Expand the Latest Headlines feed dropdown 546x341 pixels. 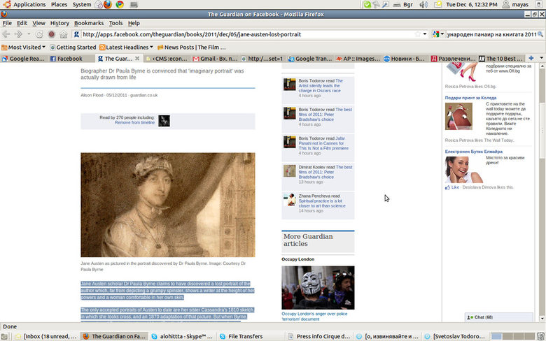(x=151, y=47)
